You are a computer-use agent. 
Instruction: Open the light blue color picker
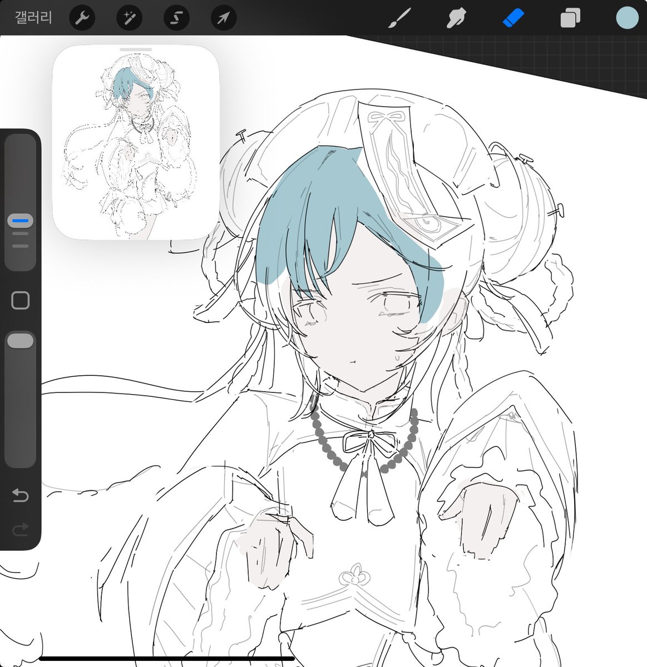coord(627,18)
